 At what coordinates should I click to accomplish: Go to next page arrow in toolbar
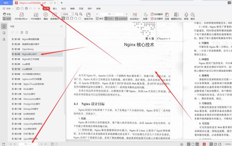pos(127,14)
